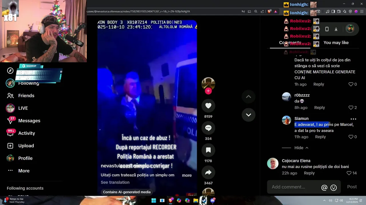Go to the previous video with up arrow
The height and width of the screenshot is (205, 366).
point(248,97)
